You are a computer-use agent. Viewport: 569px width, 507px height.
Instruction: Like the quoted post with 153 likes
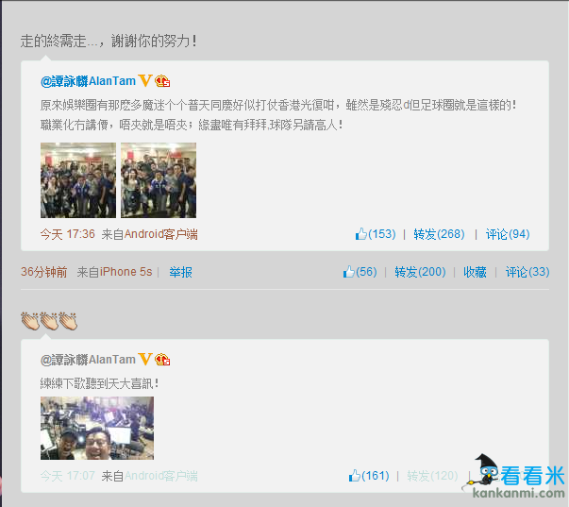(376, 234)
